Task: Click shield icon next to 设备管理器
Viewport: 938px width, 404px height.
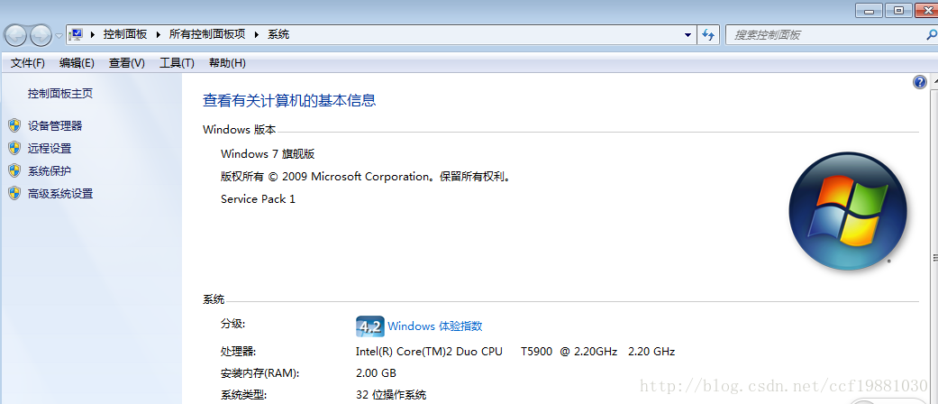Action: (x=15, y=125)
